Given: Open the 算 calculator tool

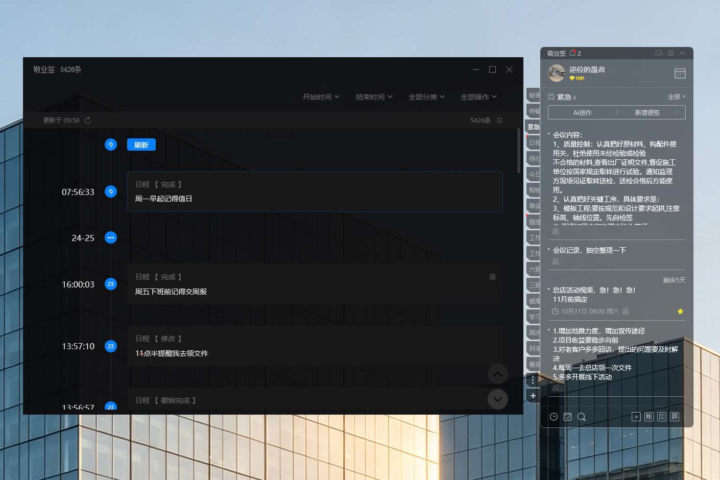Looking at the screenshot, I should point(675,417).
